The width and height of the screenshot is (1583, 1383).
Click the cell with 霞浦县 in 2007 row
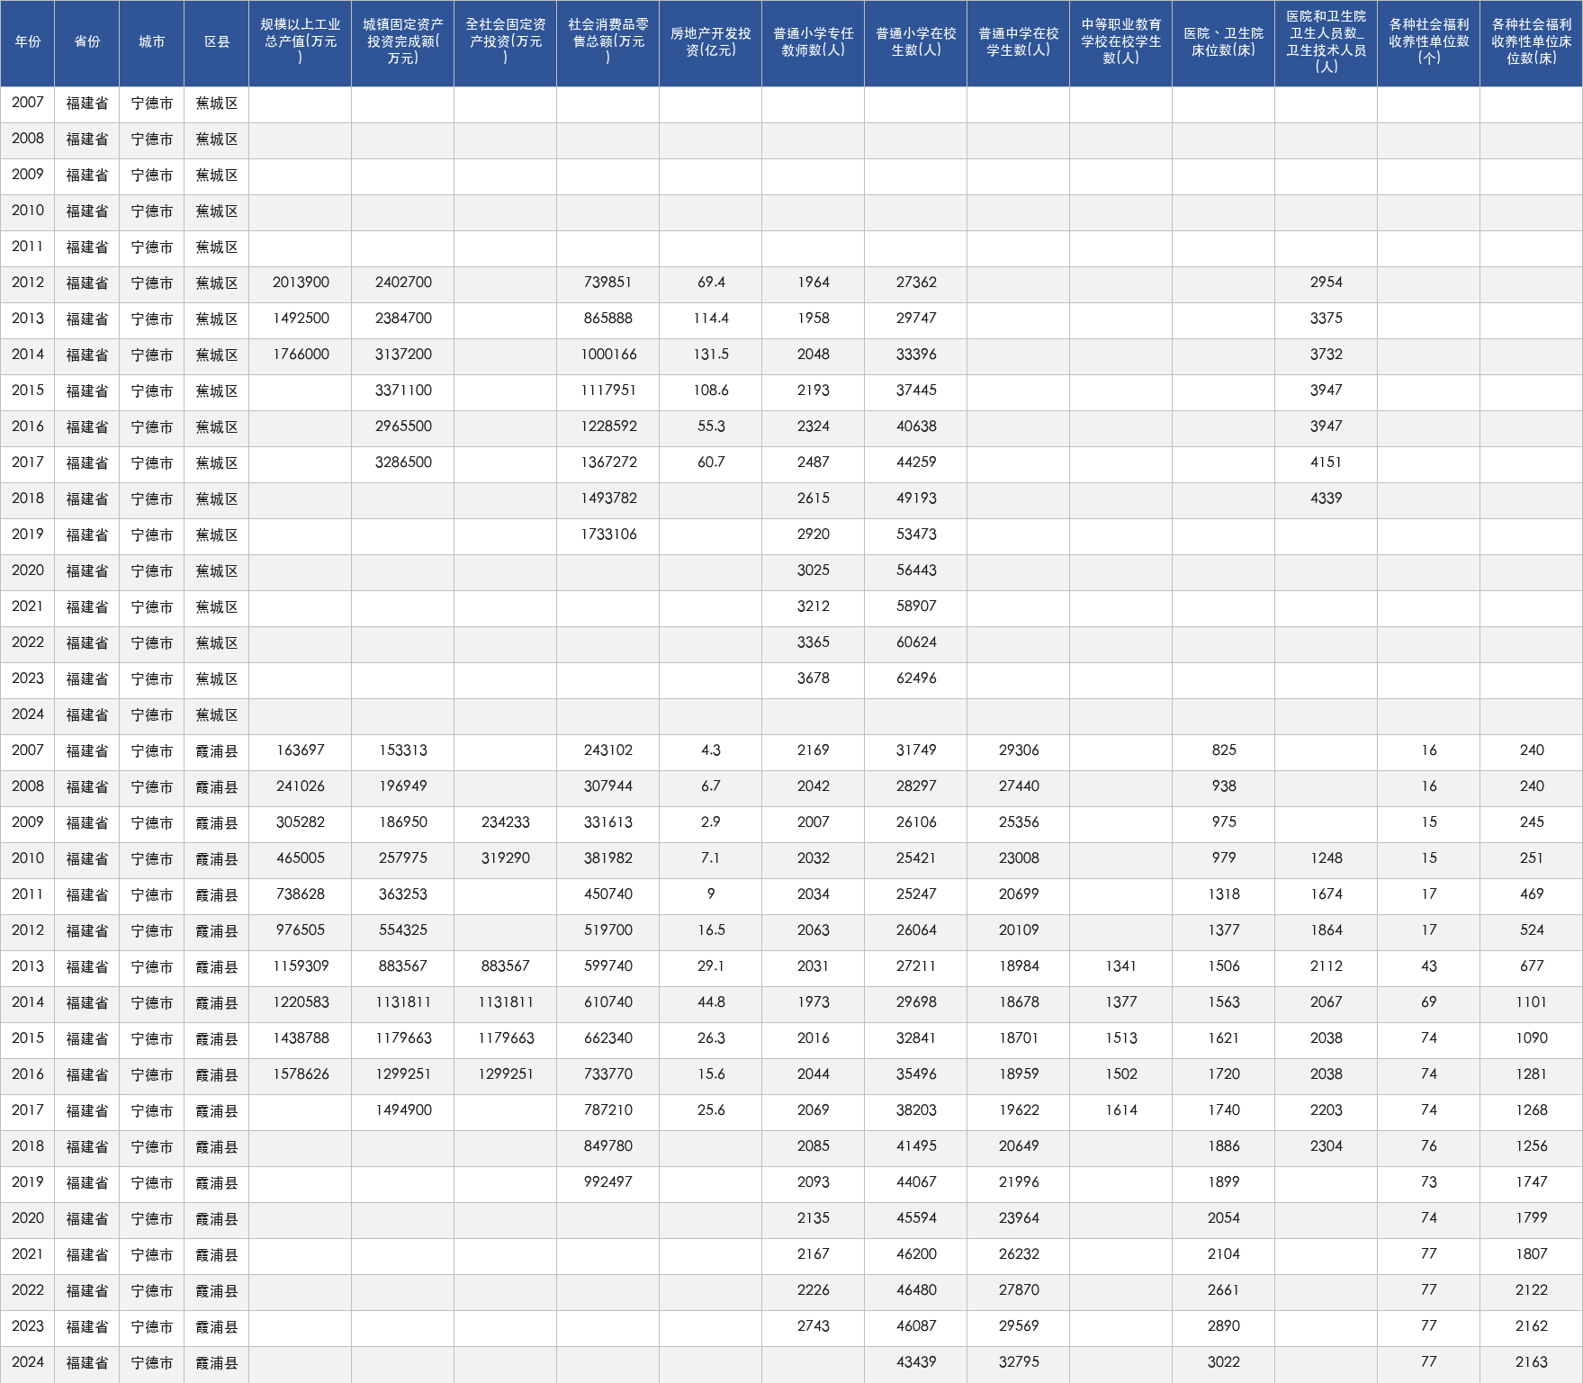[x=216, y=751]
